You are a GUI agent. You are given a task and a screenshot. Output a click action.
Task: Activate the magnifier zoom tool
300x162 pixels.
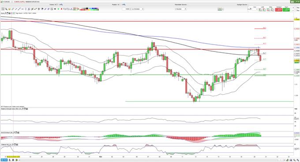(x=6, y=9)
